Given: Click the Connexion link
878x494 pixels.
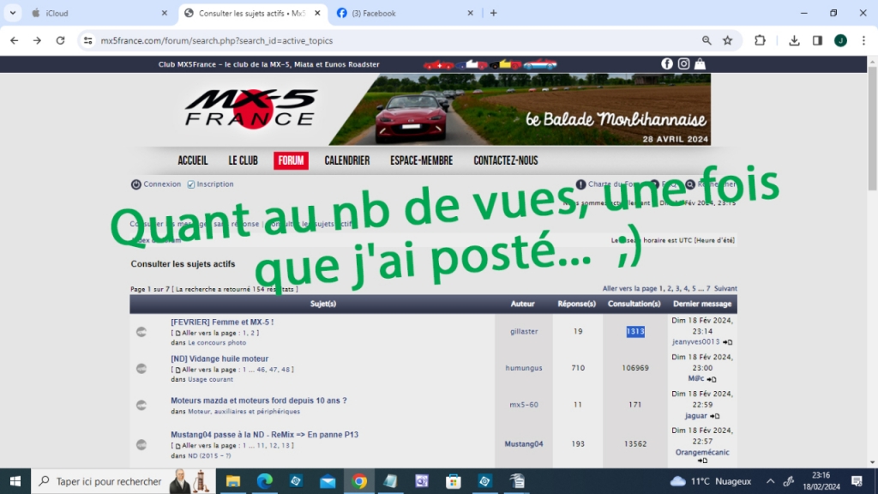Looking at the screenshot, I should click(162, 184).
